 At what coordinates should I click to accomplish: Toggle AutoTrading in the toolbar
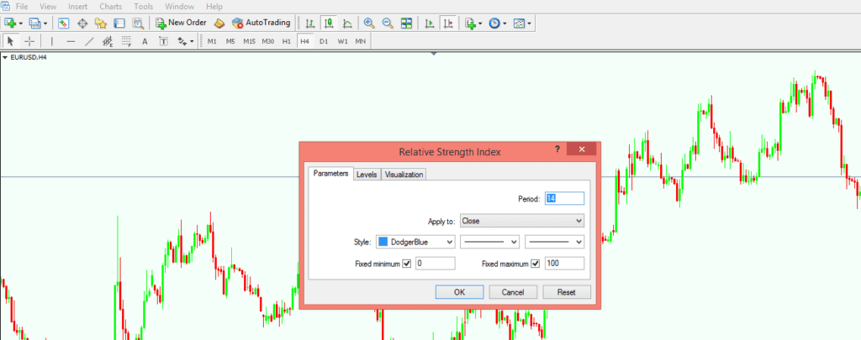(261, 23)
